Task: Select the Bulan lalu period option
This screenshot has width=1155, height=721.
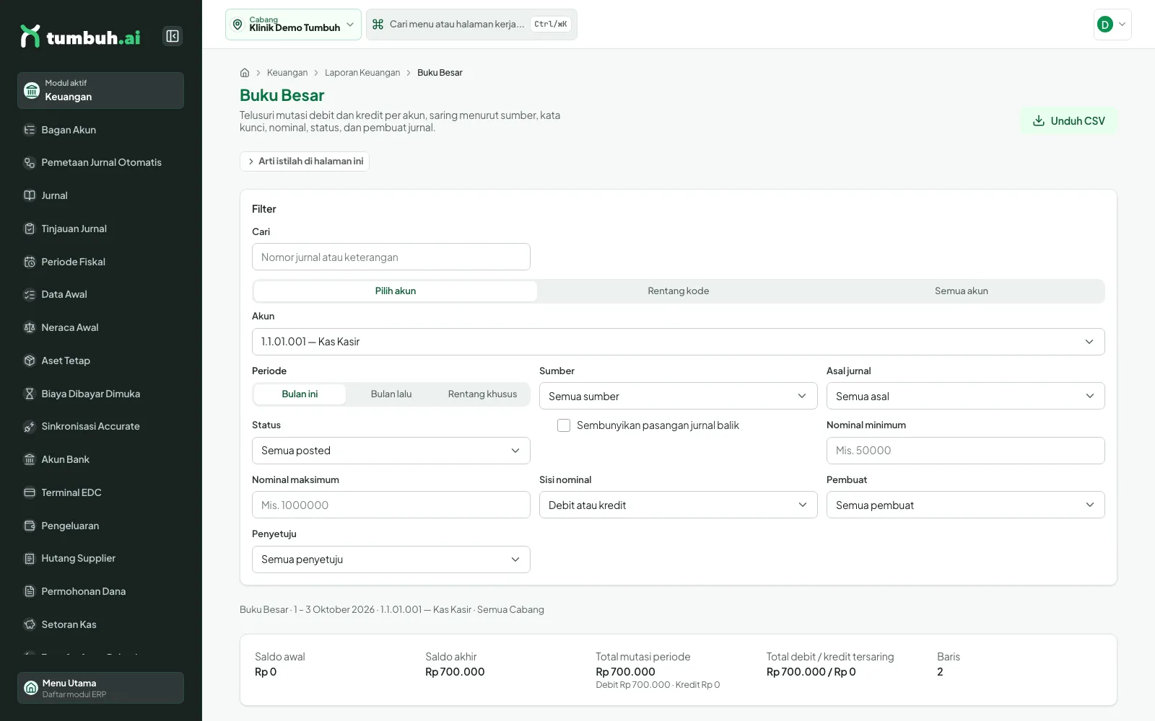Action: click(x=391, y=394)
